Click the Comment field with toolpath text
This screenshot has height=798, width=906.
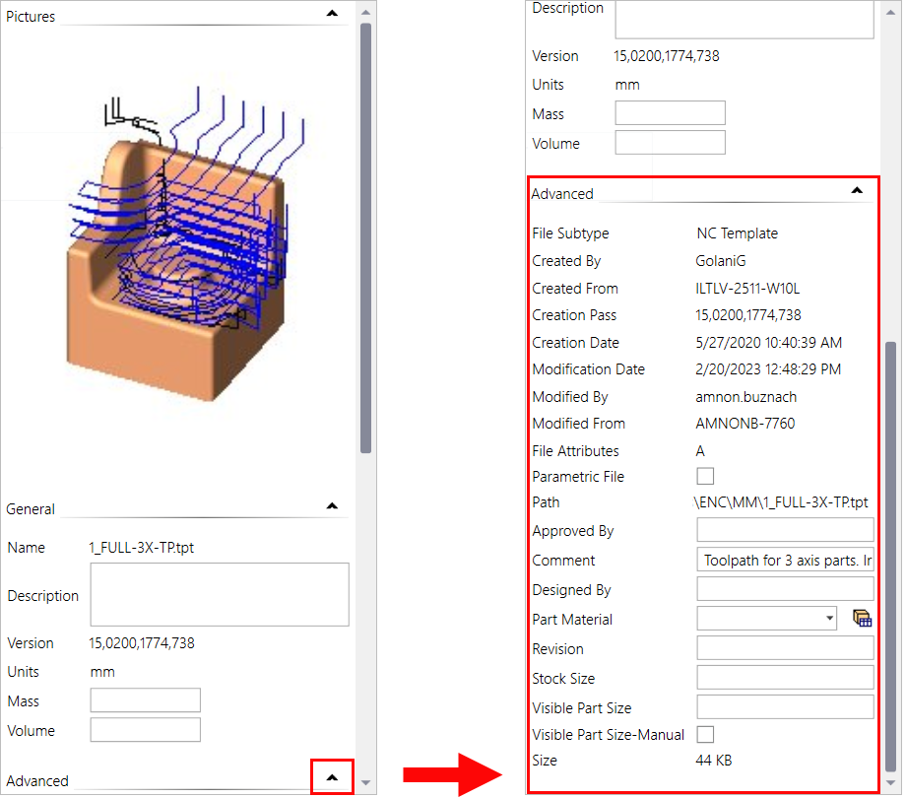[785, 560]
